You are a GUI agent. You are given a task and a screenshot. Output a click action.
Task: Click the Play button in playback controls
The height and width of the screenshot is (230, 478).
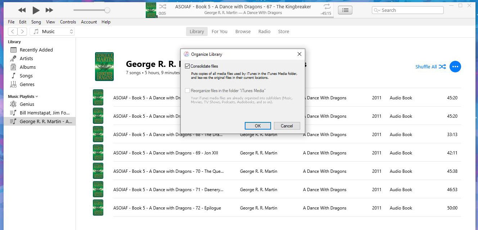point(36,10)
